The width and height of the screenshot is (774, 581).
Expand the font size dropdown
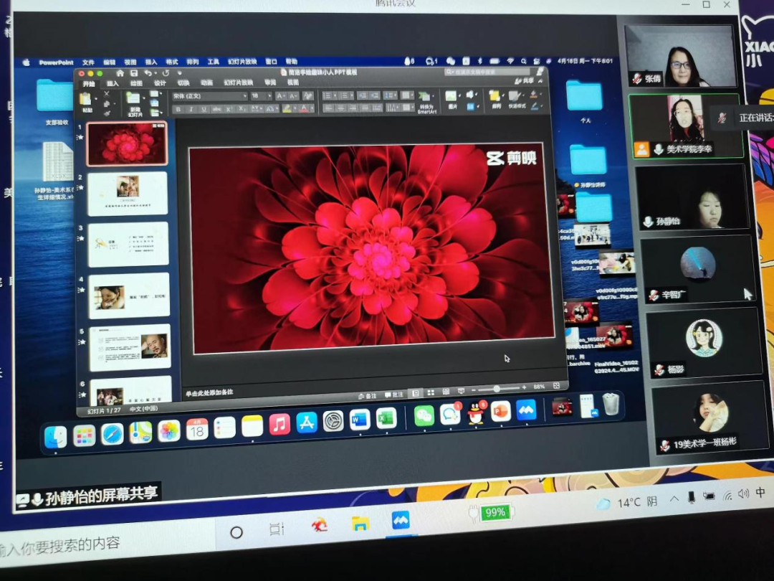click(x=269, y=95)
